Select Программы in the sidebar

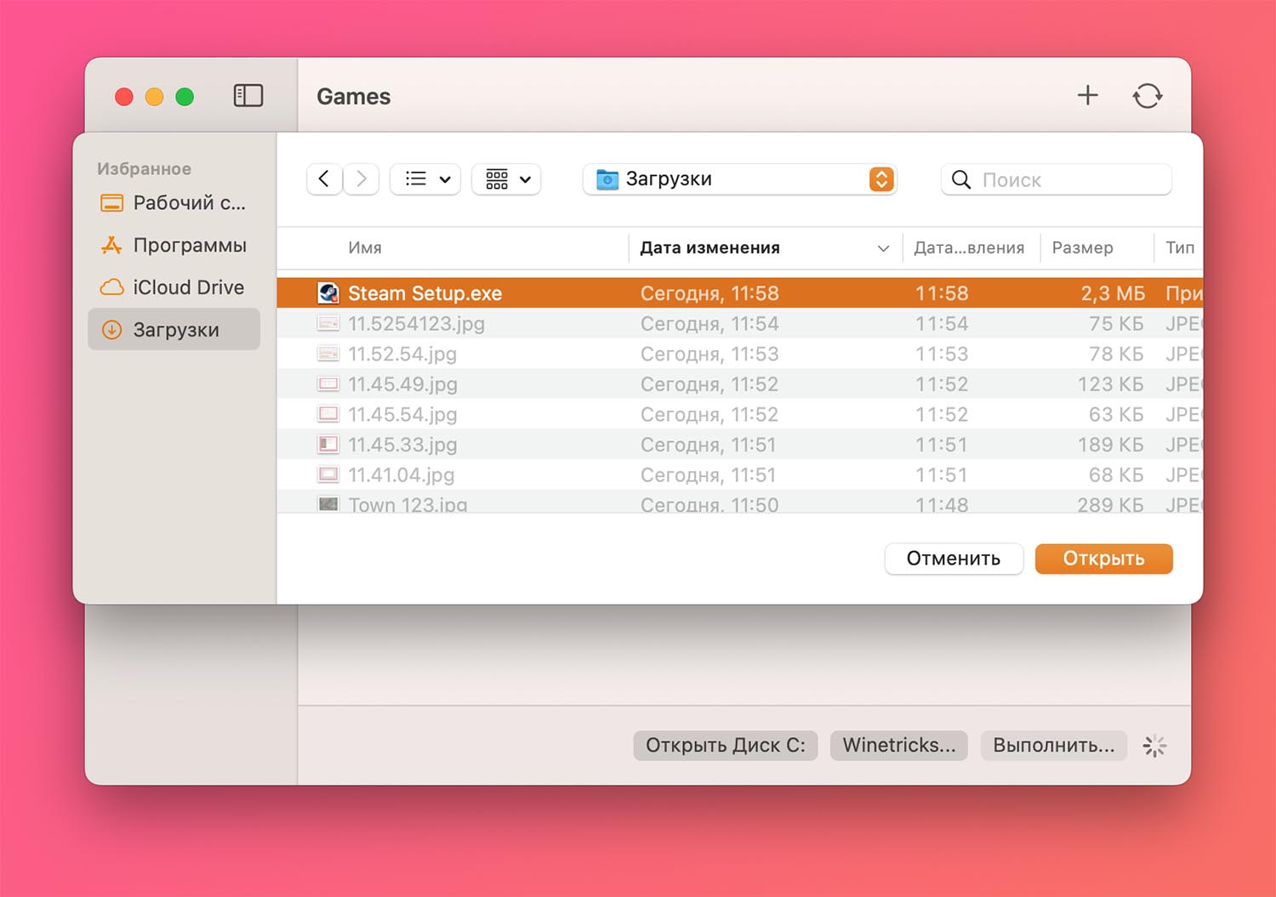(x=189, y=245)
